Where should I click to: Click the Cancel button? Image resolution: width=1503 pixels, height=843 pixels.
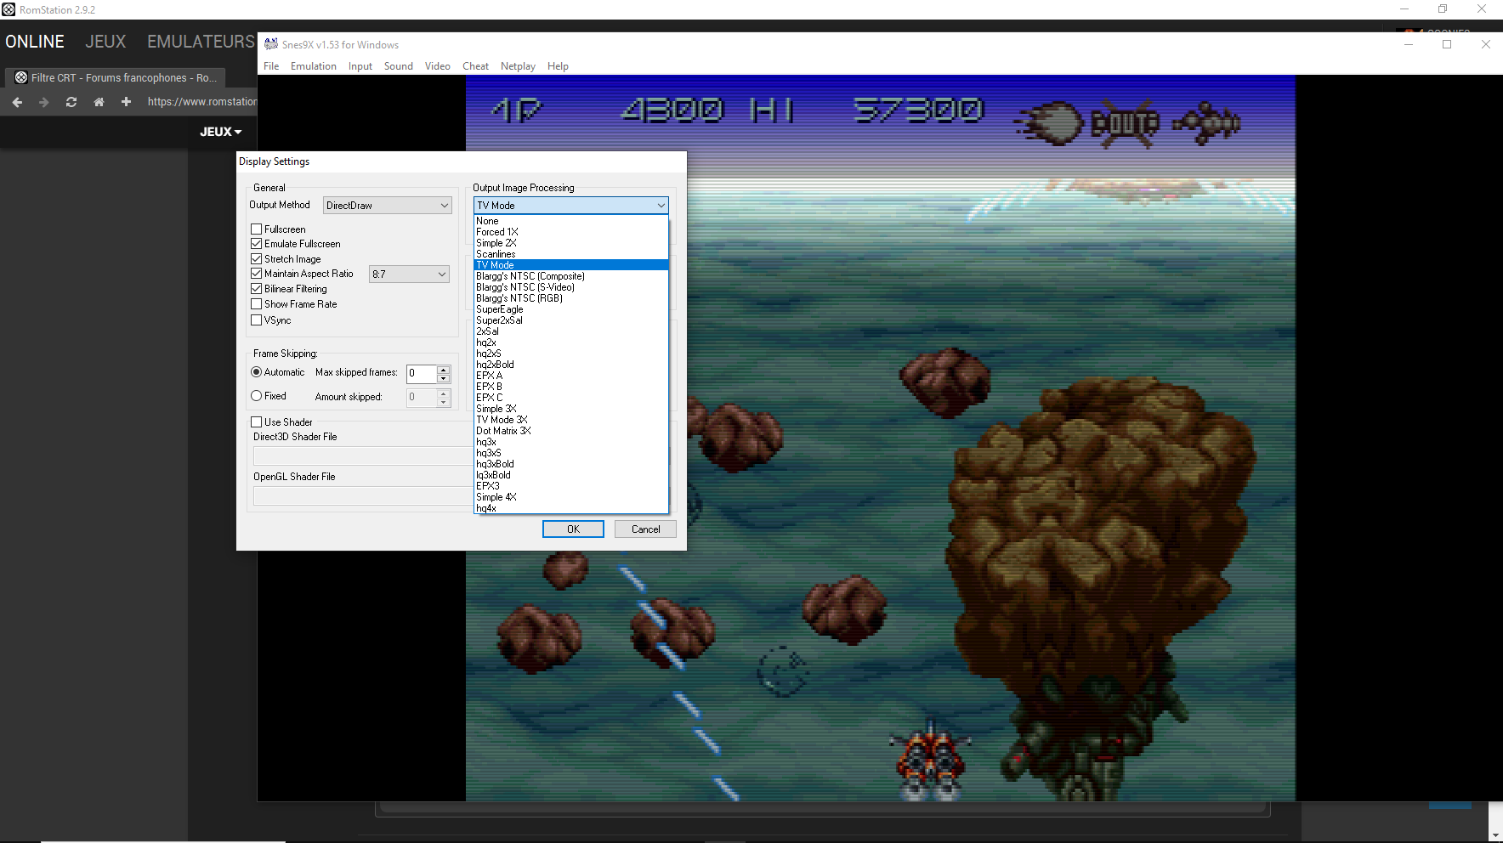[x=645, y=529]
